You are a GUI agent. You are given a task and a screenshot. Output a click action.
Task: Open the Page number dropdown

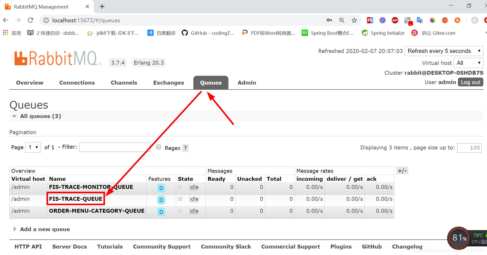(33, 147)
